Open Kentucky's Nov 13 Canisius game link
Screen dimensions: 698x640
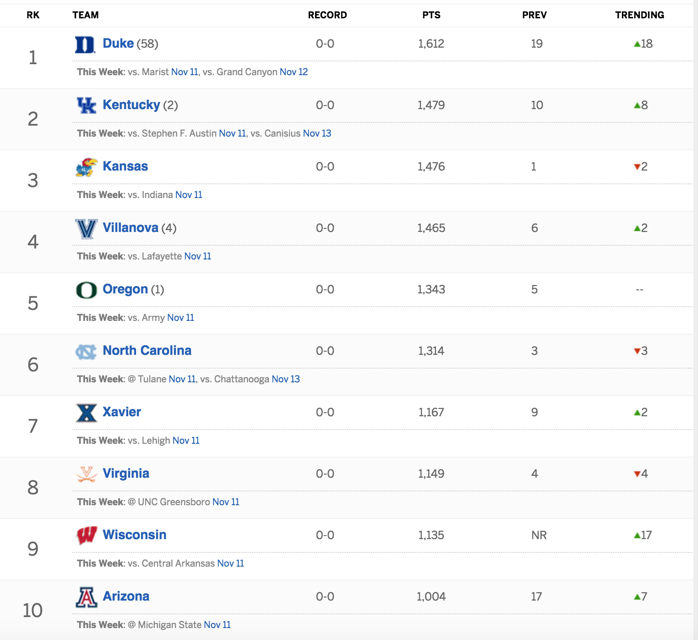tap(317, 133)
